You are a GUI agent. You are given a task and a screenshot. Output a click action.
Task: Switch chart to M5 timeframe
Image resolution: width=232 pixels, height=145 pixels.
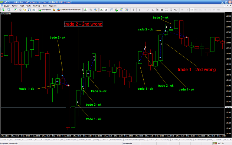(187, 10)
